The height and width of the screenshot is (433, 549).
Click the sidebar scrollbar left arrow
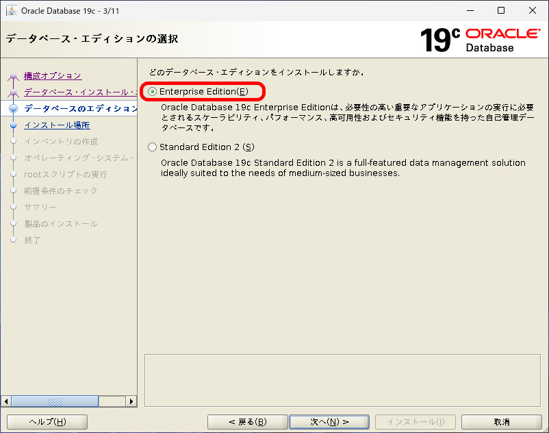click(x=6, y=401)
